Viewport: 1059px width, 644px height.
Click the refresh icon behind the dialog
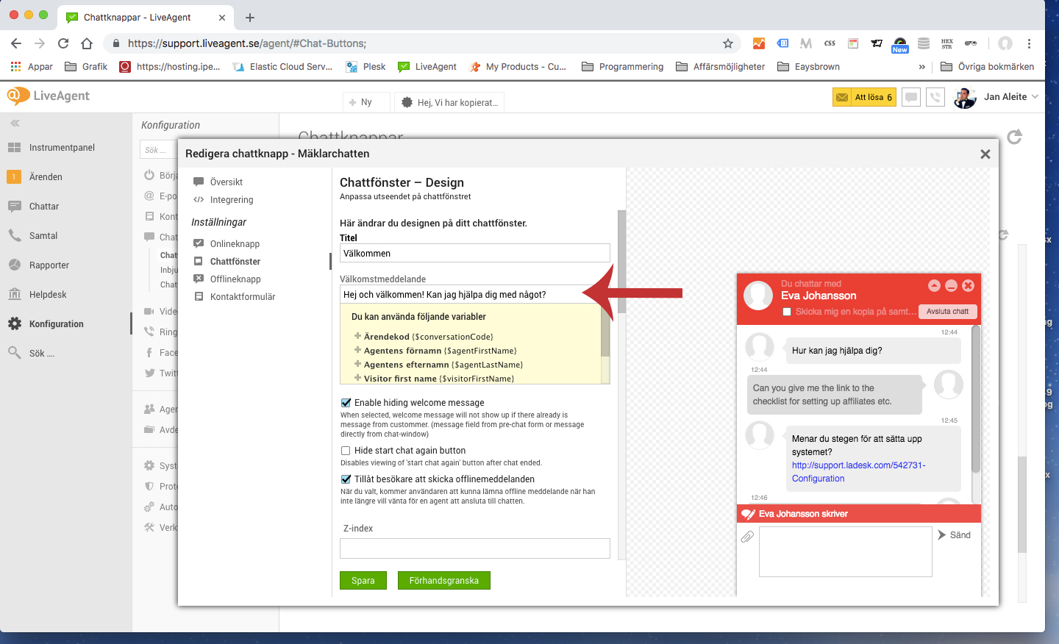1015,137
